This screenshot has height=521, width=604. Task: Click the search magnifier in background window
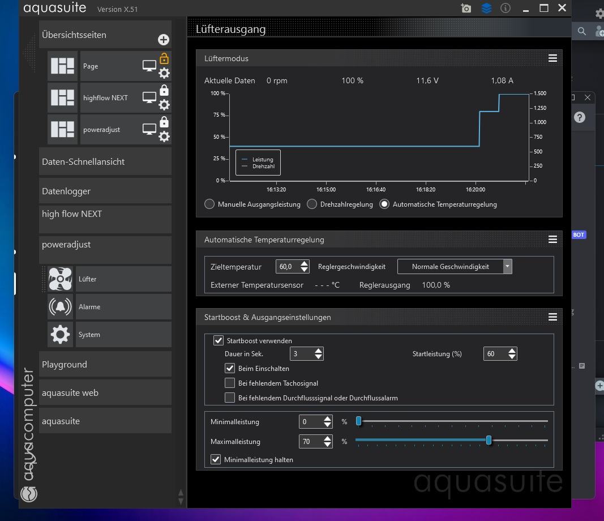(x=582, y=31)
